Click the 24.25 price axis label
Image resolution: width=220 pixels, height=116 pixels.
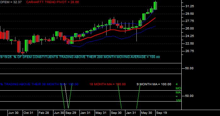point(190,36)
